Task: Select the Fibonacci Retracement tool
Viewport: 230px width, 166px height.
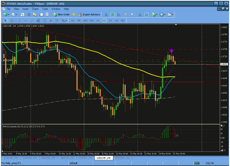Action: point(45,21)
